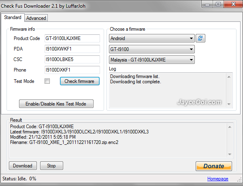
Task: Click the Check firmware button
Action: pyautogui.click(x=80, y=81)
